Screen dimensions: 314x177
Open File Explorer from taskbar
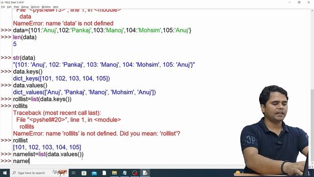point(114,173)
